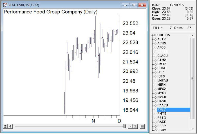Click the D month marker on axis

point(119,121)
